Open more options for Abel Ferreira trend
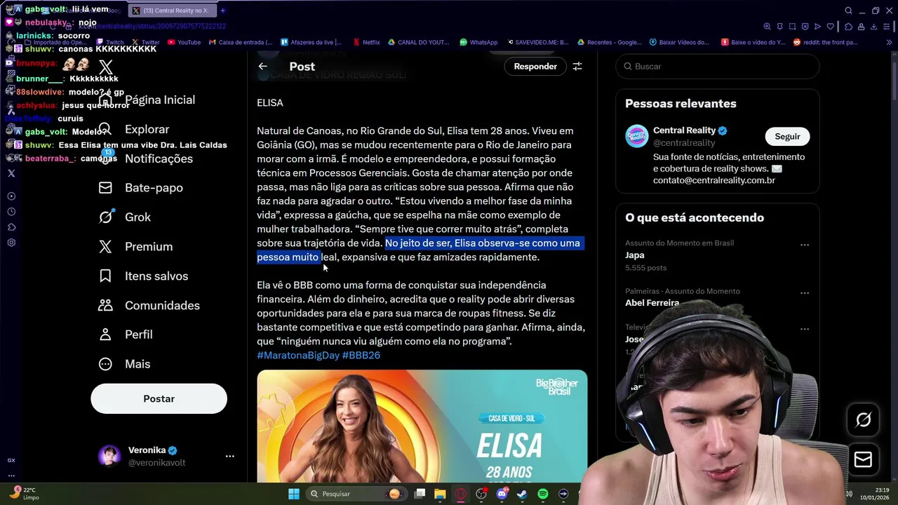Screen dimensions: 898x505 pyautogui.click(x=805, y=293)
